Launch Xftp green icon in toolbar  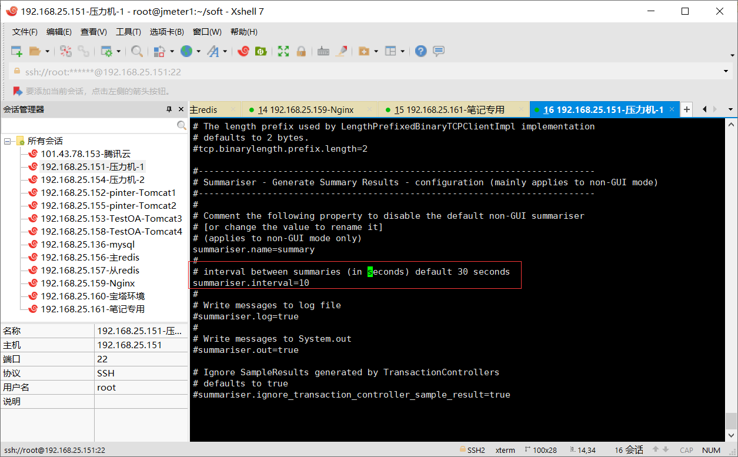tap(261, 51)
